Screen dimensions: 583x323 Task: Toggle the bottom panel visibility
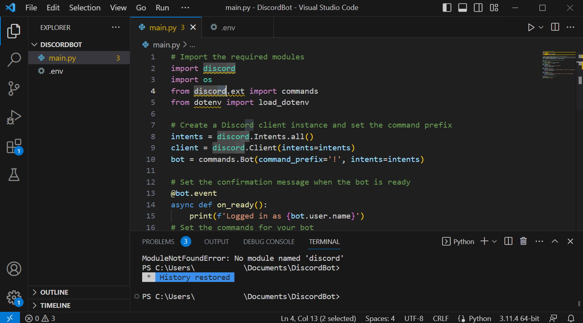[462, 8]
